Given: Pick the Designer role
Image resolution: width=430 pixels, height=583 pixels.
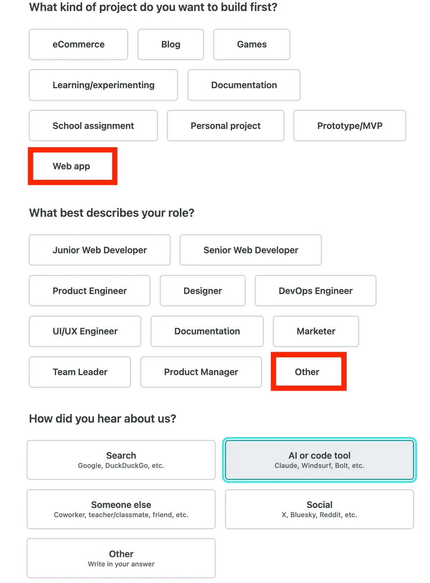Looking at the screenshot, I should pyautogui.click(x=203, y=291).
